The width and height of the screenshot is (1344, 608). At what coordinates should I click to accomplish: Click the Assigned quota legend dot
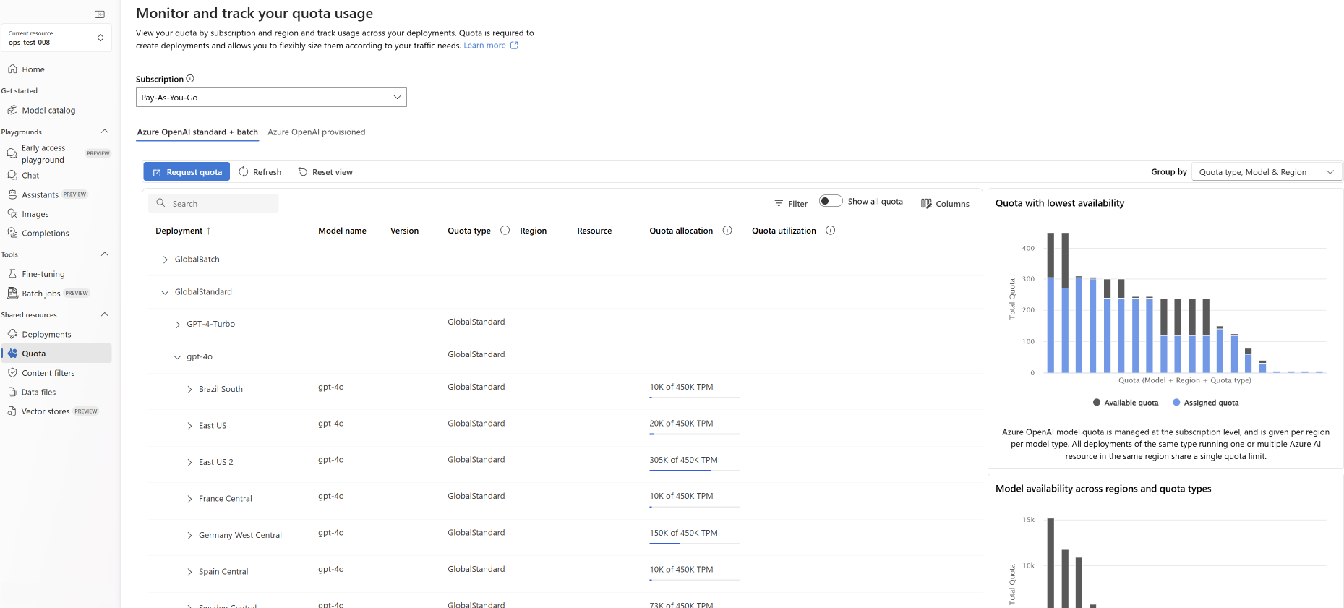click(1176, 403)
